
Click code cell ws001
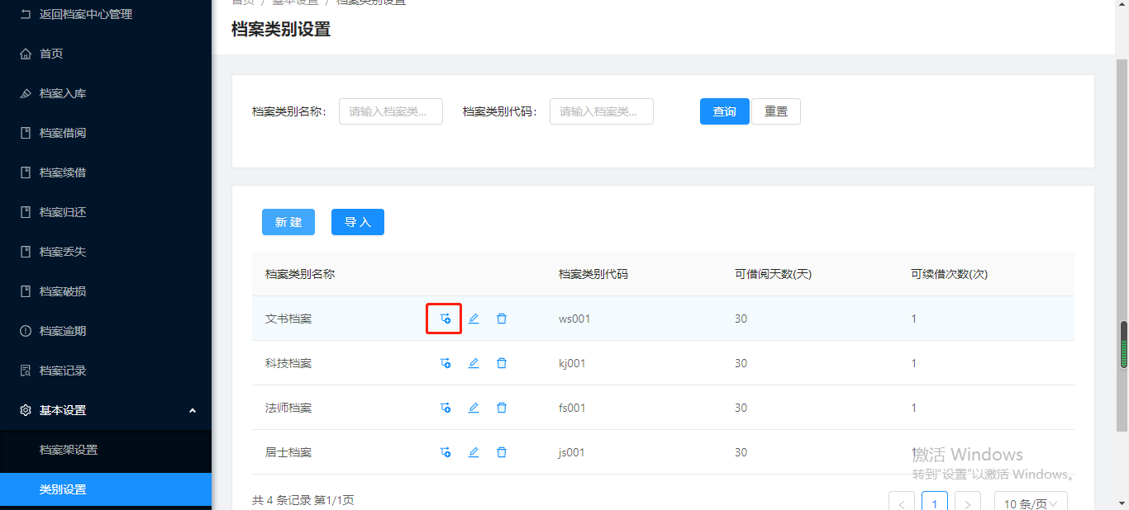pos(574,319)
